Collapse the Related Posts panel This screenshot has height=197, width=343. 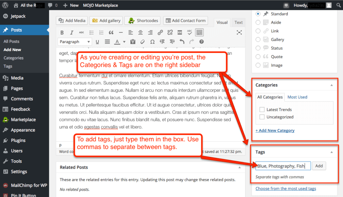(x=239, y=167)
